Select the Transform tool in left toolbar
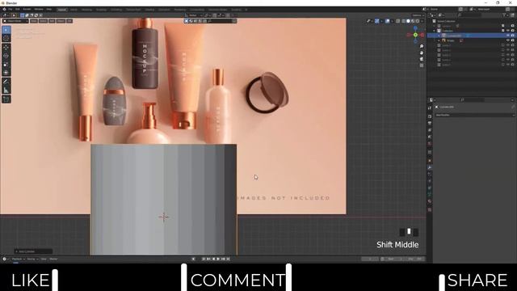 click(6, 73)
